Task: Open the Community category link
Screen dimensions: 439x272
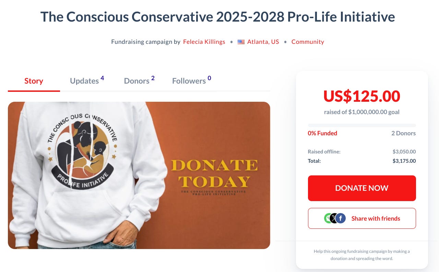Action: (308, 42)
